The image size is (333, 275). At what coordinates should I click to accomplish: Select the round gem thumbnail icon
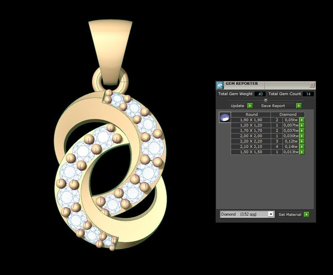click(225, 117)
